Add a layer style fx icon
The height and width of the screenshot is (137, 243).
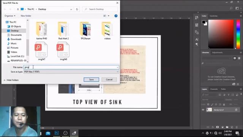click(x=213, y=127)
